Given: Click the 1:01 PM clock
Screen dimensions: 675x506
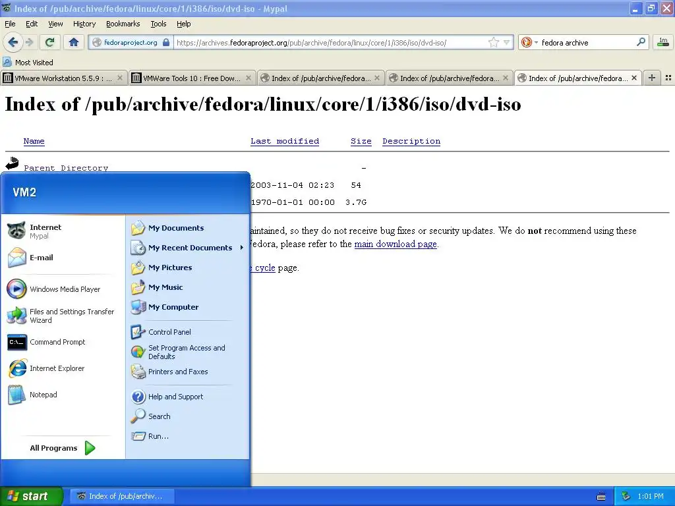Looking at the screenshot, I should click(651, 496).
